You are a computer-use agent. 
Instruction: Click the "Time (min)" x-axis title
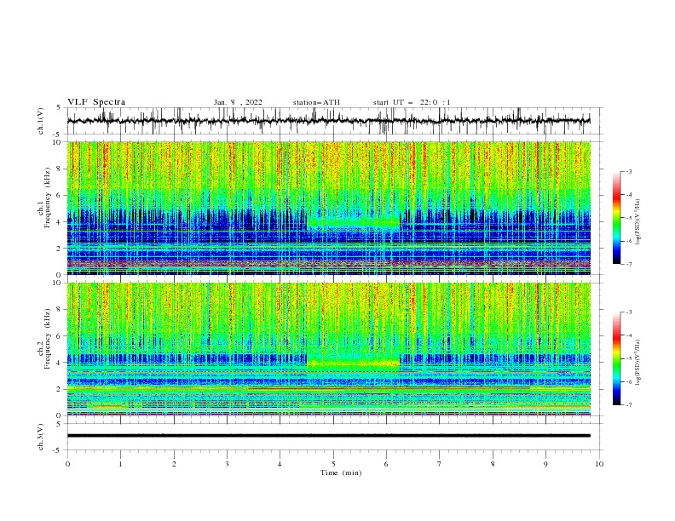[341, 472]
